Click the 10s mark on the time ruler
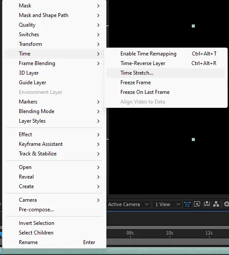The width and height of the screenshot is (229, 255). pos(169,233)
